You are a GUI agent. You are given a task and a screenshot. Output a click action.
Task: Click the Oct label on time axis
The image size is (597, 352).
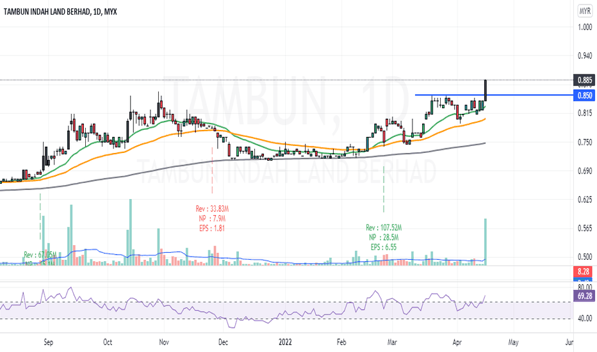[x=108, y=342]
